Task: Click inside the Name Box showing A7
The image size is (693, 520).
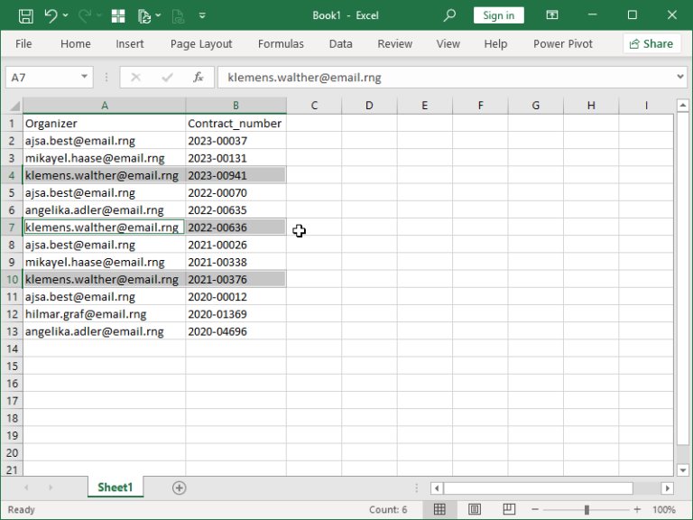Action: 42,78
